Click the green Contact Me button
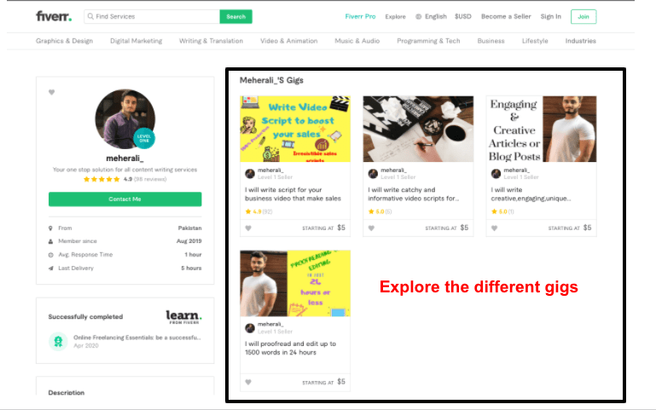Screen dimensions: 656x410 [125, 199]
